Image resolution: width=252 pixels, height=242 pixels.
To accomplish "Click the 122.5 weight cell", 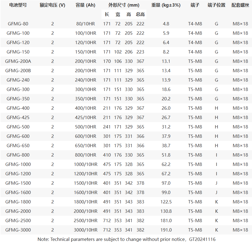I will (x=166, y=202).
